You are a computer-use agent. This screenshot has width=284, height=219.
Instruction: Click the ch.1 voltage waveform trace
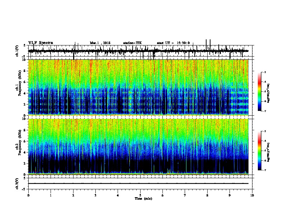tap(138, 51)
